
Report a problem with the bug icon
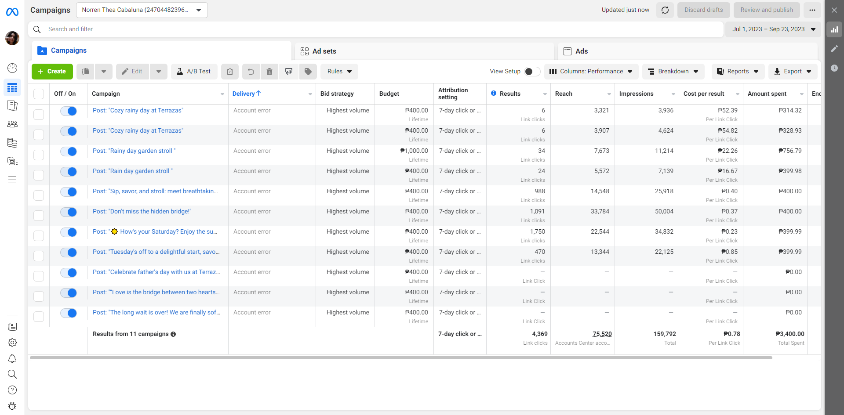click(12, 406)
